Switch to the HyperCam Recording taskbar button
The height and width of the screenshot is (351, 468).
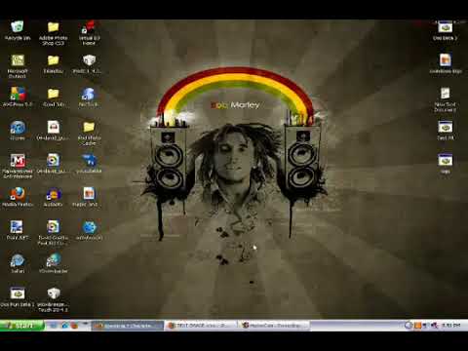(x=274, y=326)
